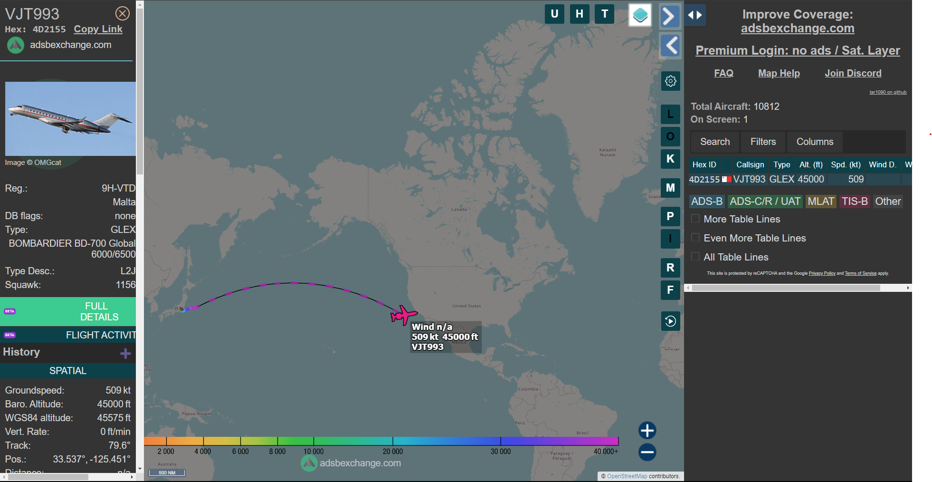Click the O map button
Viewport: 932px width, 482px height.
point(670,136)
